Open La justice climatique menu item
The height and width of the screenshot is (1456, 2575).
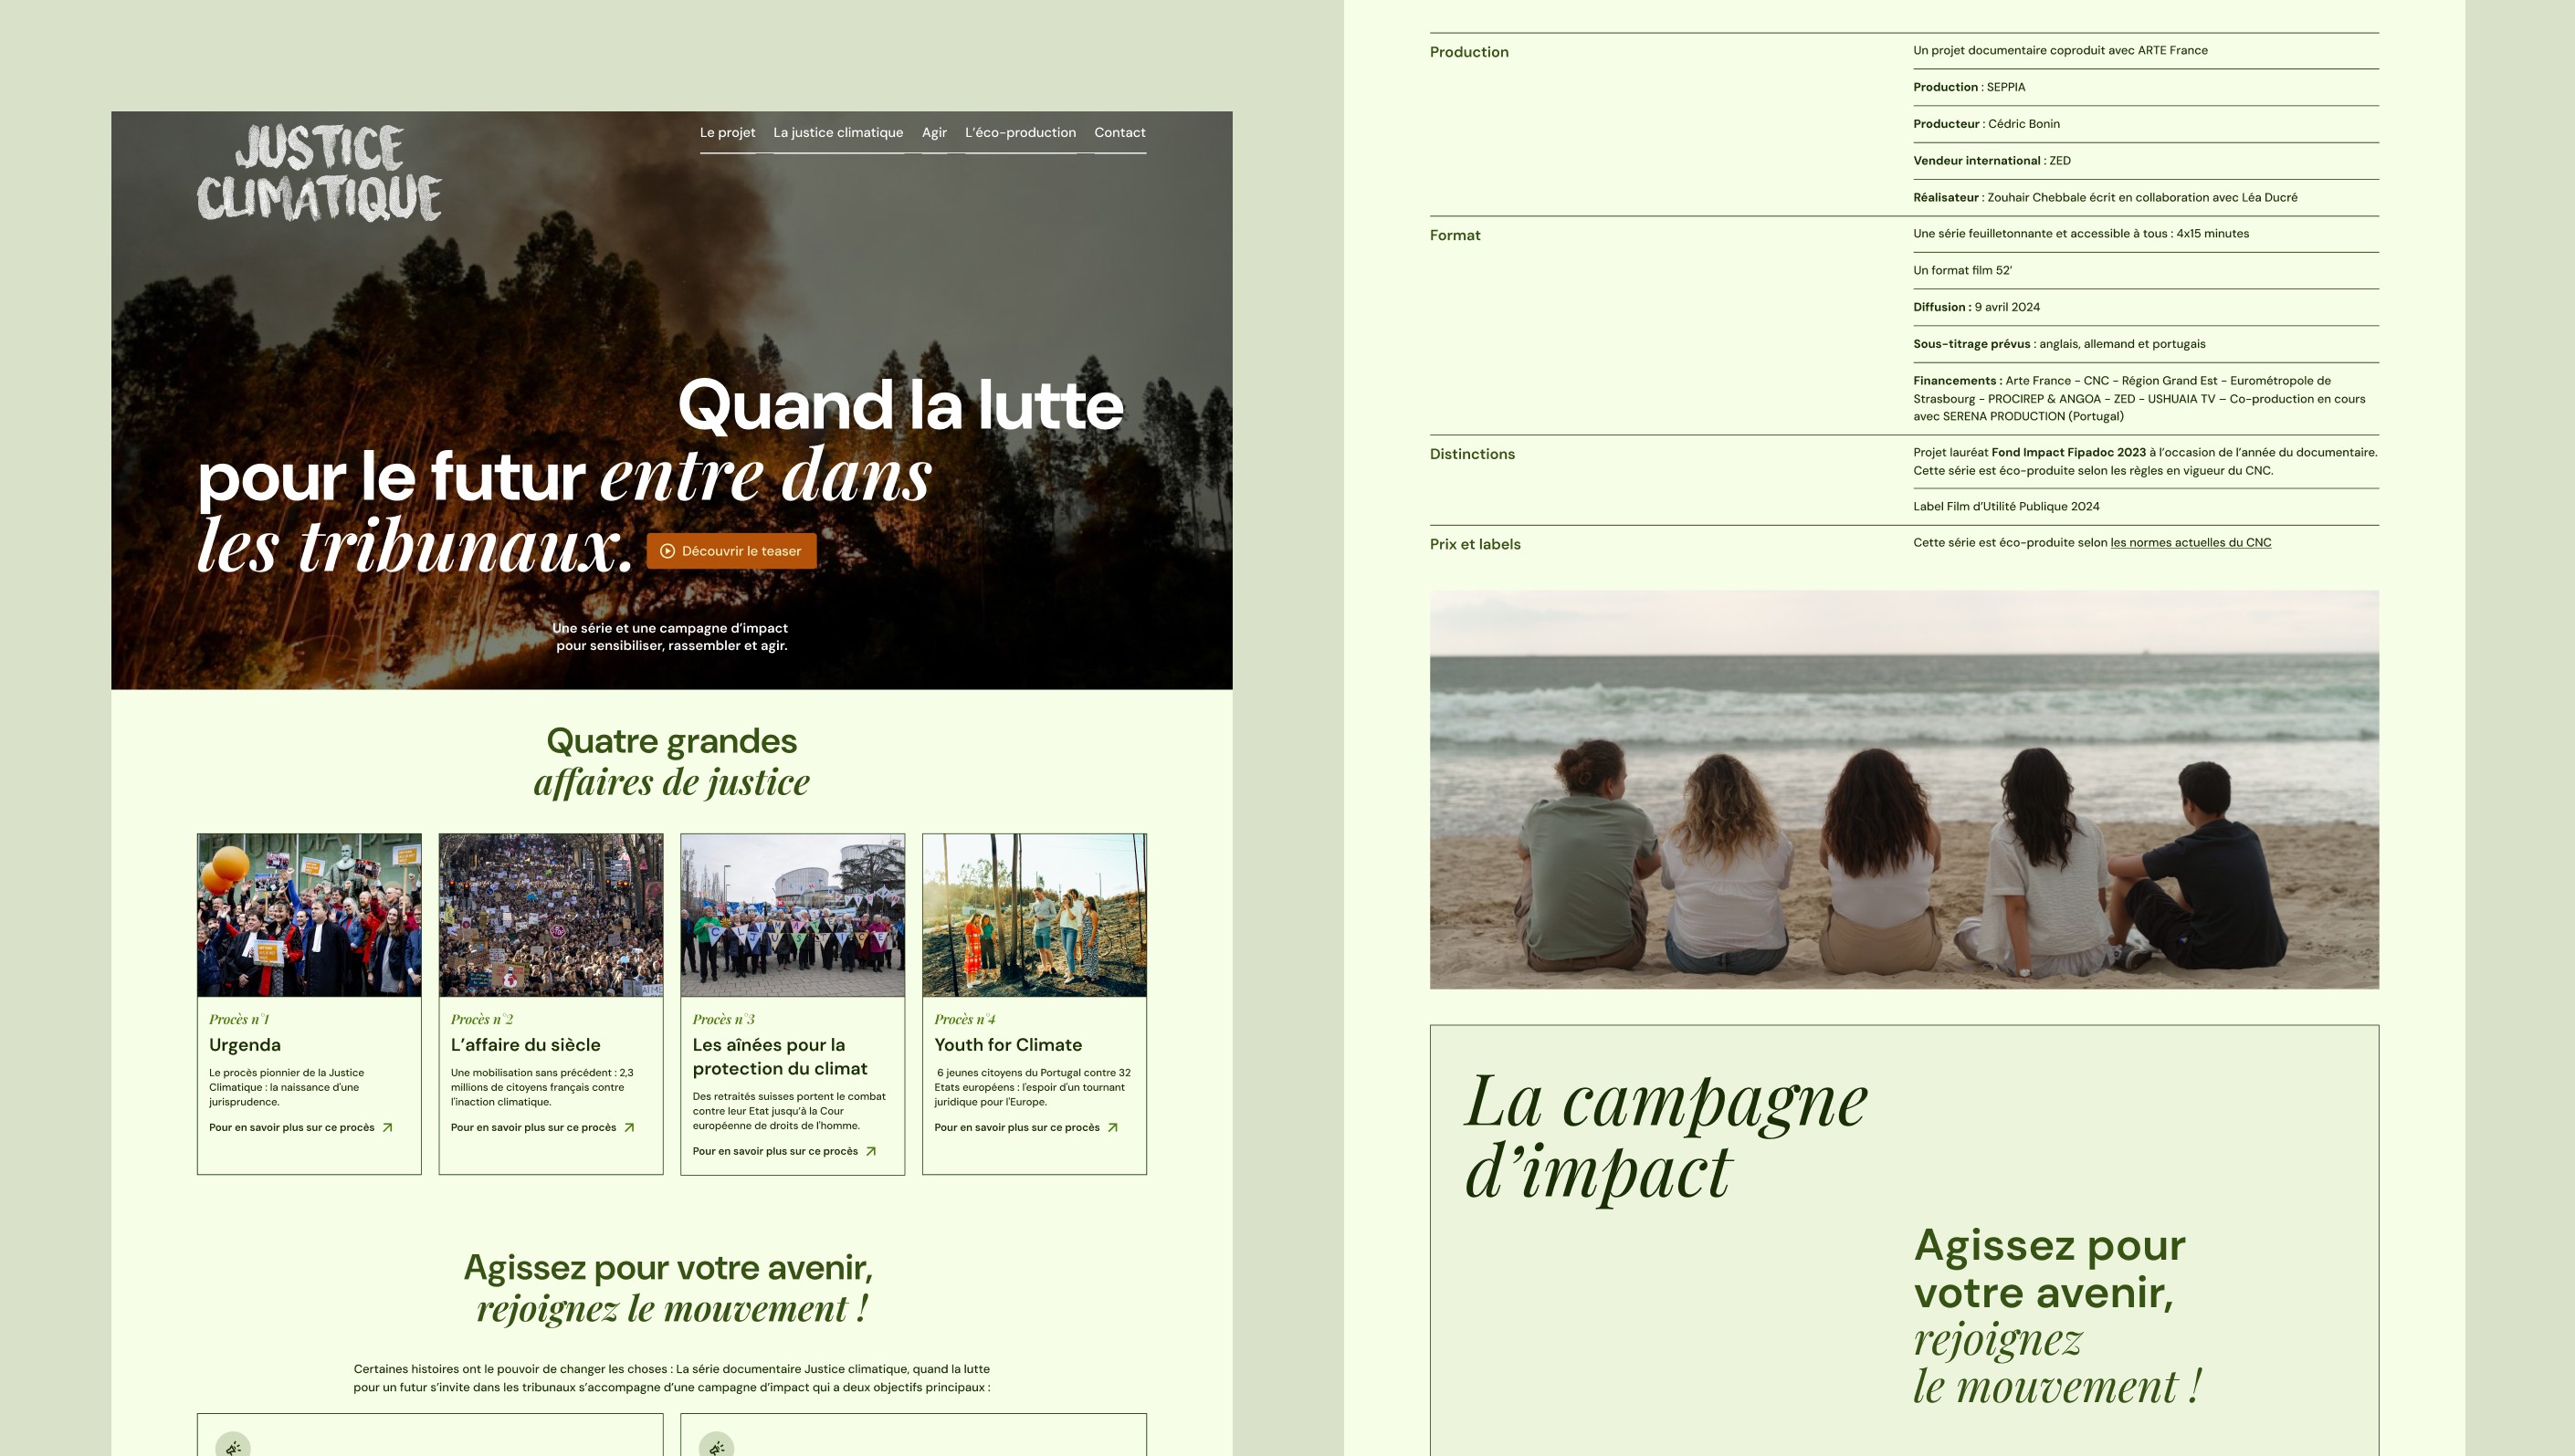[837, 132]
